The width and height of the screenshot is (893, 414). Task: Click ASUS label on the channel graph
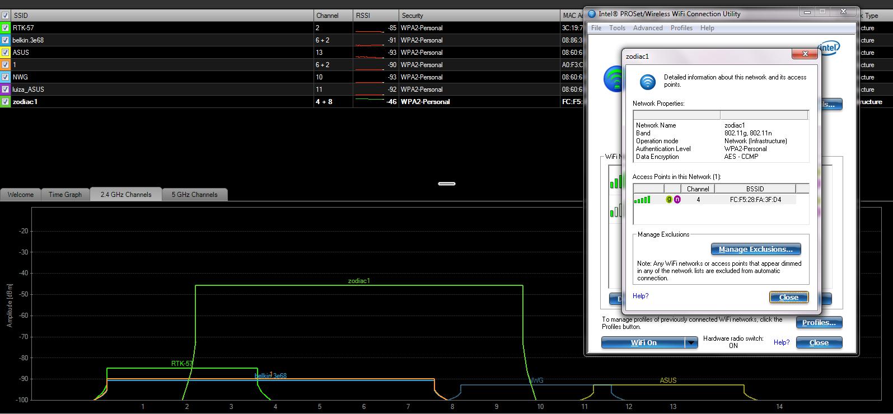(x=668, y=380)
